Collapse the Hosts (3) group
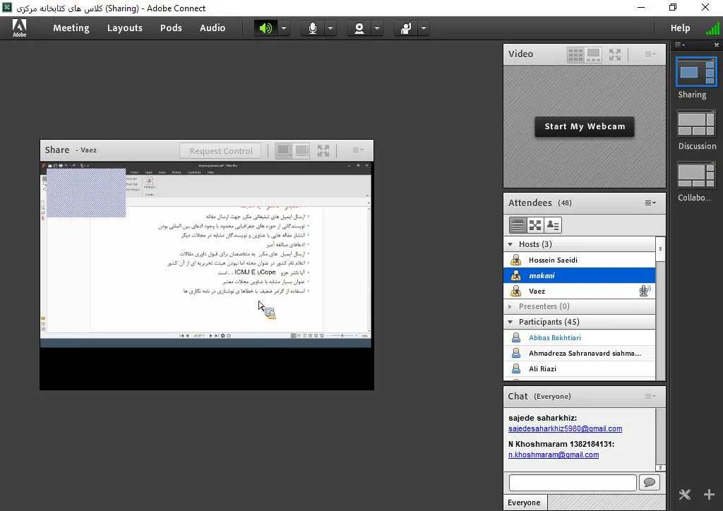Viewport: 723px width, 511px height. coord(510,244)
